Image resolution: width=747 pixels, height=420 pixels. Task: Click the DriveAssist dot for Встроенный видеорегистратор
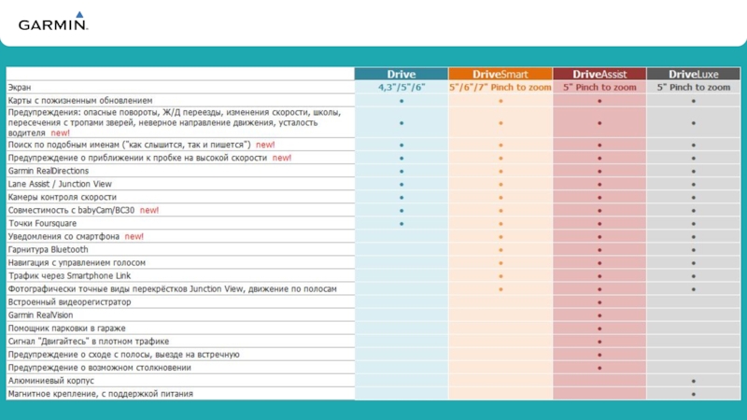pyautogui.click(x=599, y=302)
